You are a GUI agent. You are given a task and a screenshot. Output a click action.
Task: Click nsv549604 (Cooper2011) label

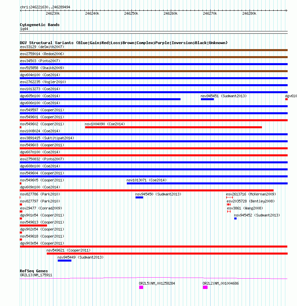42,173
